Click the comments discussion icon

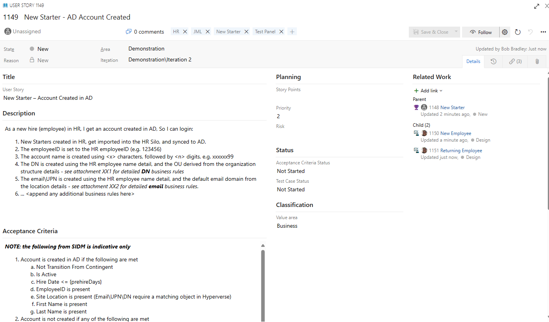coord(129,31)
